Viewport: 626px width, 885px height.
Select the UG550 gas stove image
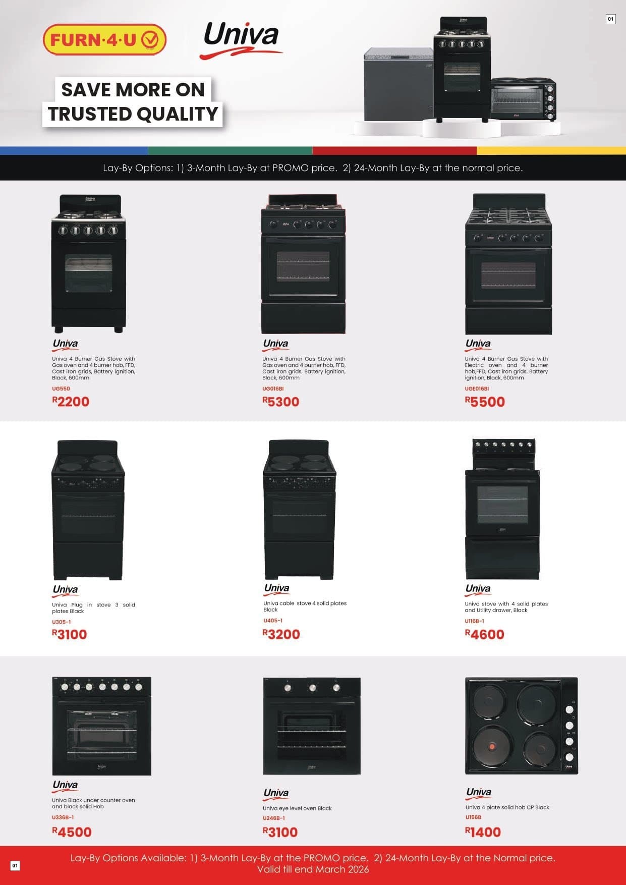pos(88,263)
